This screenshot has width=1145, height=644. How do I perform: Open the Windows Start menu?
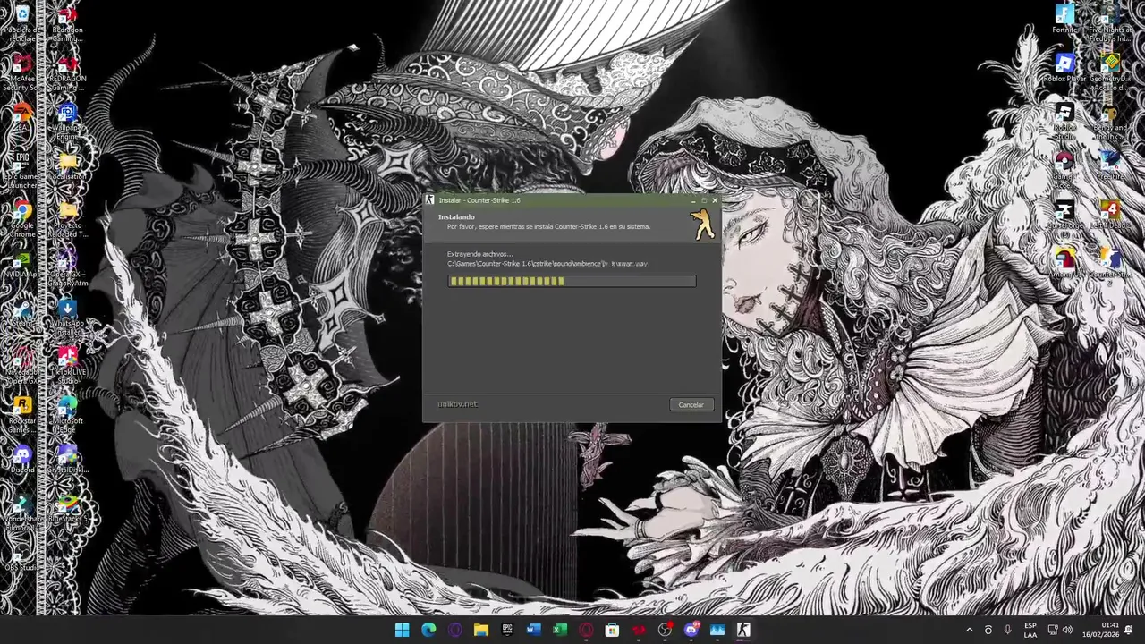pos(402,630)
